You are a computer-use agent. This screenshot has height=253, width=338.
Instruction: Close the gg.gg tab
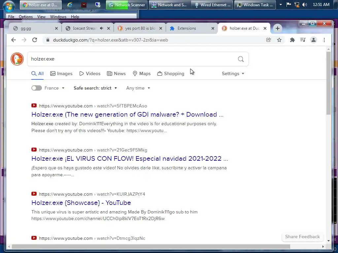[56, 28]
